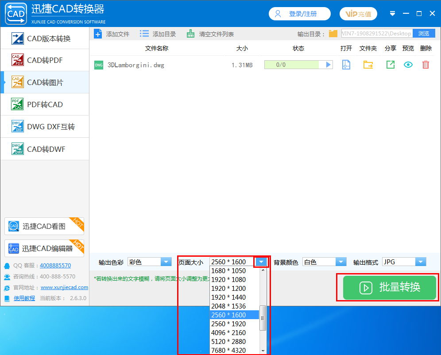Click the Add Directory list icon
The height and width of the screenshot is (355, 441).
[144, 34]
